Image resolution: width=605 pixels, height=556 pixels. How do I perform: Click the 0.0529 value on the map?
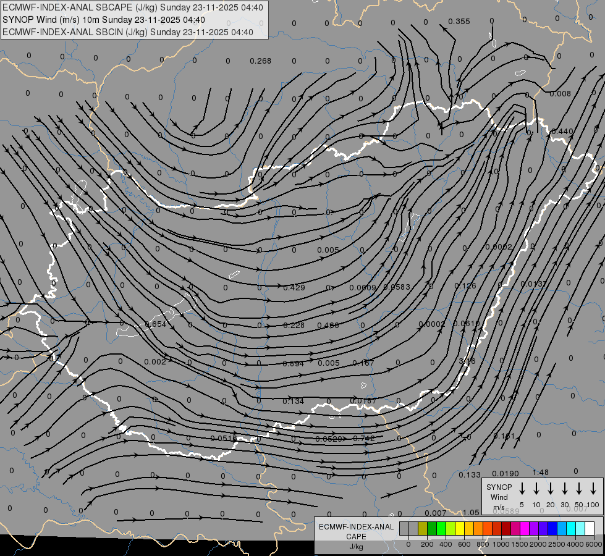point(329,439)
